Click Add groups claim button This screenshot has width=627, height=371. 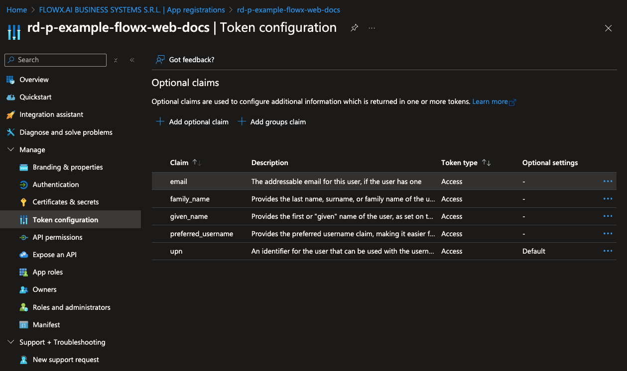click(x=272, y=122)
